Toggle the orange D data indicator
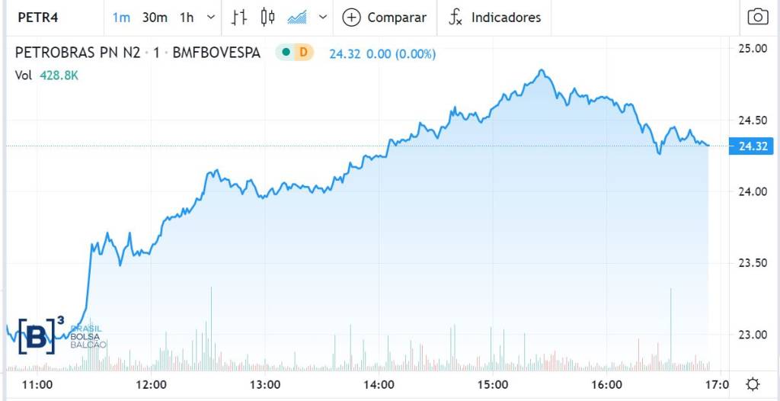This screenshot has width=780, height=401. 303,53
